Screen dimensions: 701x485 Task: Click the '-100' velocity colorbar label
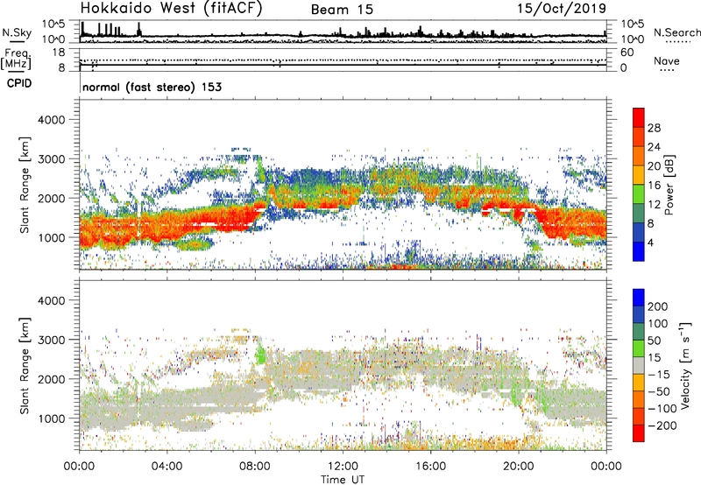point(662,409)
